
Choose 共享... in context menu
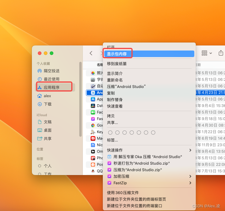[149, 123]
